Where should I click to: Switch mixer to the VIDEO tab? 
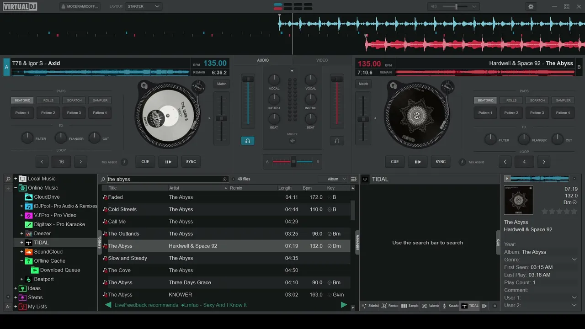322,60
